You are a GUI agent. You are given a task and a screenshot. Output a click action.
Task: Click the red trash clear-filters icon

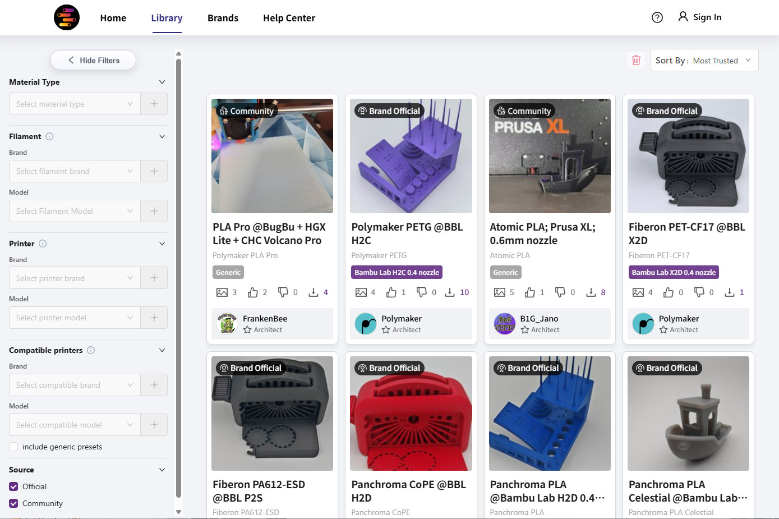tap(636, 60)
